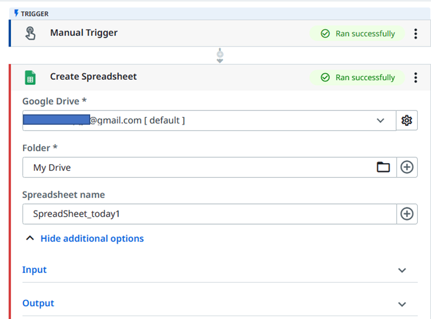This screenshot has width=431, height=319.
Task: Click the Google Sheets icon
Action: (30, 78)
